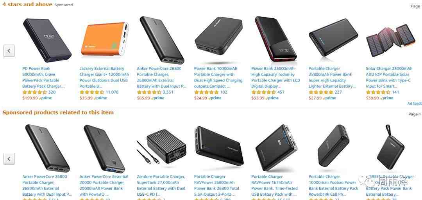Open the RAVPower 16750mAh Portable Charger link
The height and width of the screenshot is (200, 422).
275,186
